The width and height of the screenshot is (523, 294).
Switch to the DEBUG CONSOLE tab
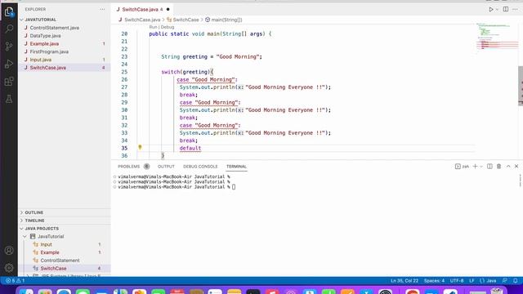(x=200, y=167)
